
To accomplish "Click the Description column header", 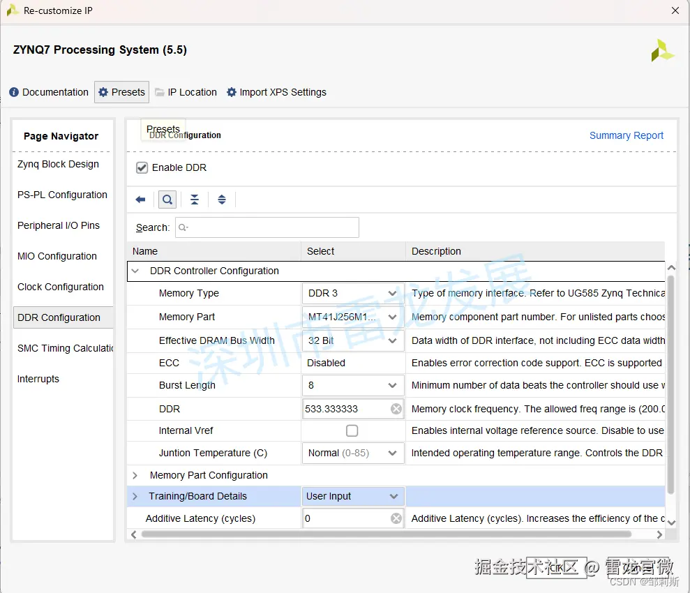I will click(x=534, y=251).
